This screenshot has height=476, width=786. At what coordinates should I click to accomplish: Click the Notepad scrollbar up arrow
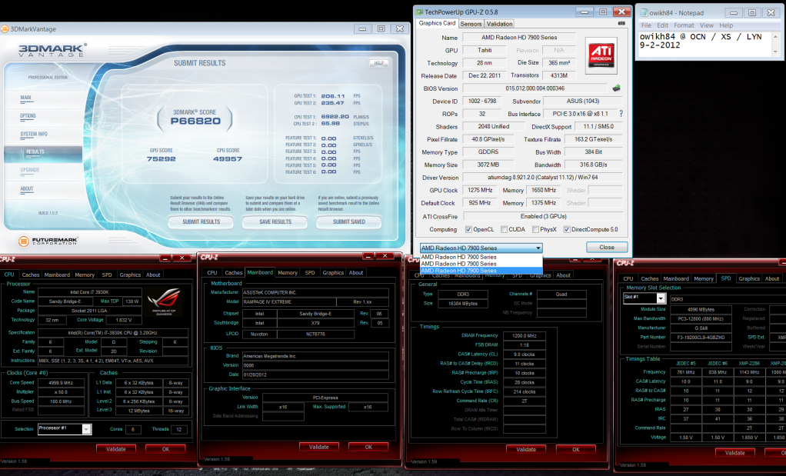click(775, 37)
